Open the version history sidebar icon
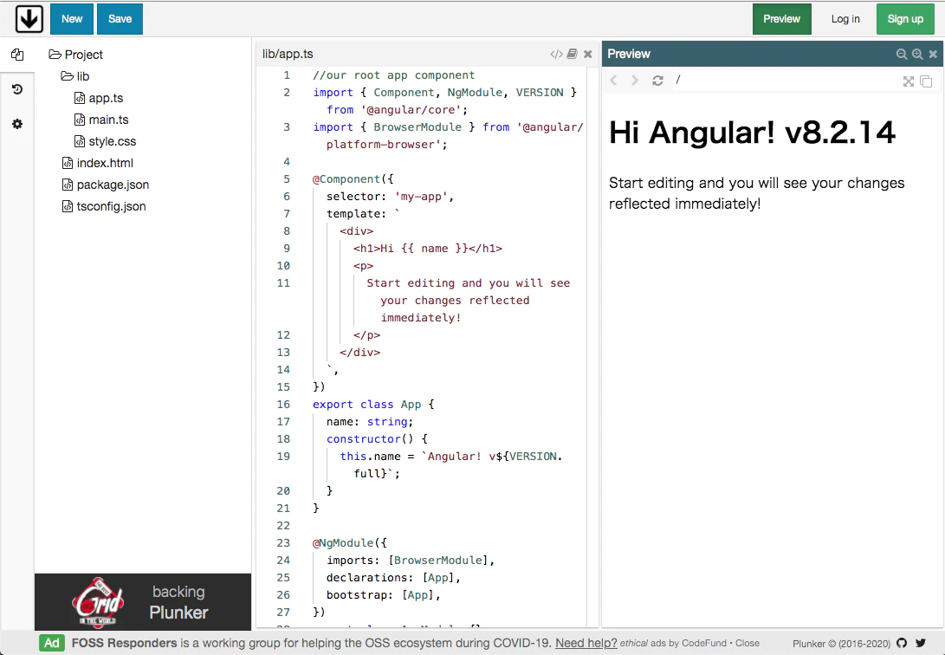Image resolution: width=945 pixels, height=655 pixels. 17,89
